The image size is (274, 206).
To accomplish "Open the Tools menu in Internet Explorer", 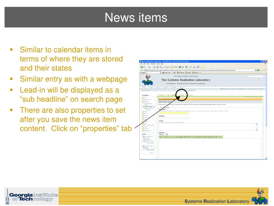I will click(158, 64).
